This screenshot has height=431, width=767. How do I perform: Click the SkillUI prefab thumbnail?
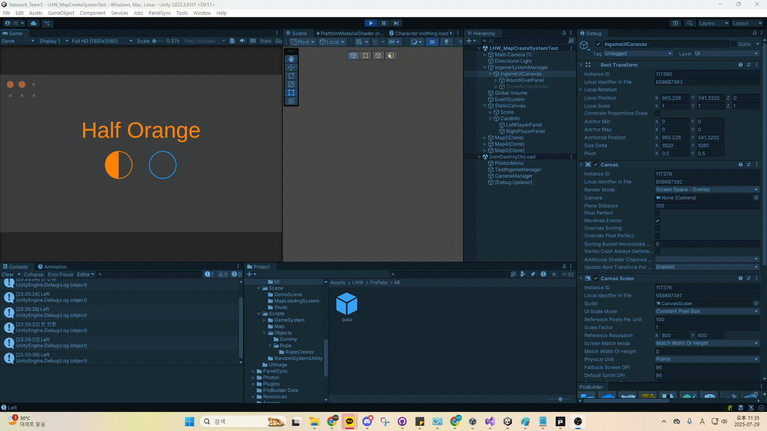tap(346, 304)
